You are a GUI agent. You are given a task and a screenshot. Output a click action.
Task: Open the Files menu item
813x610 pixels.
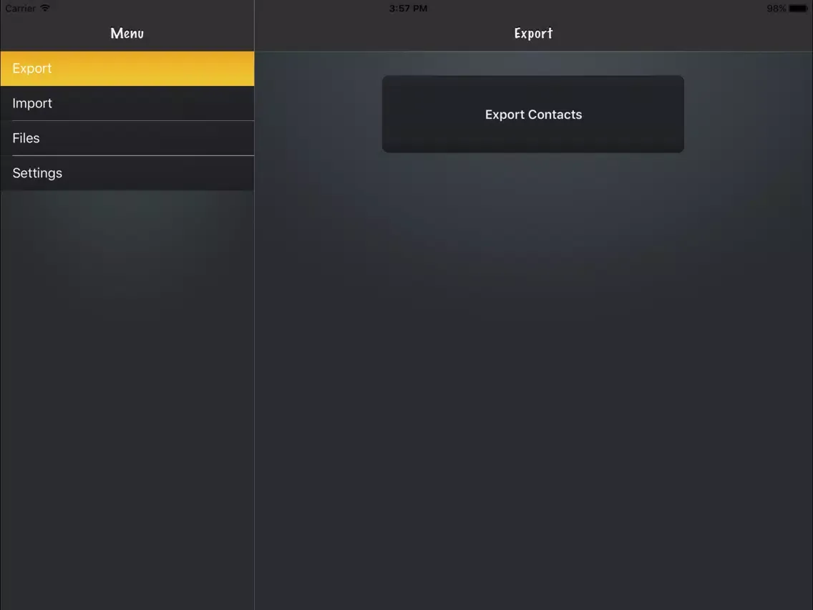tap(127, 138)
